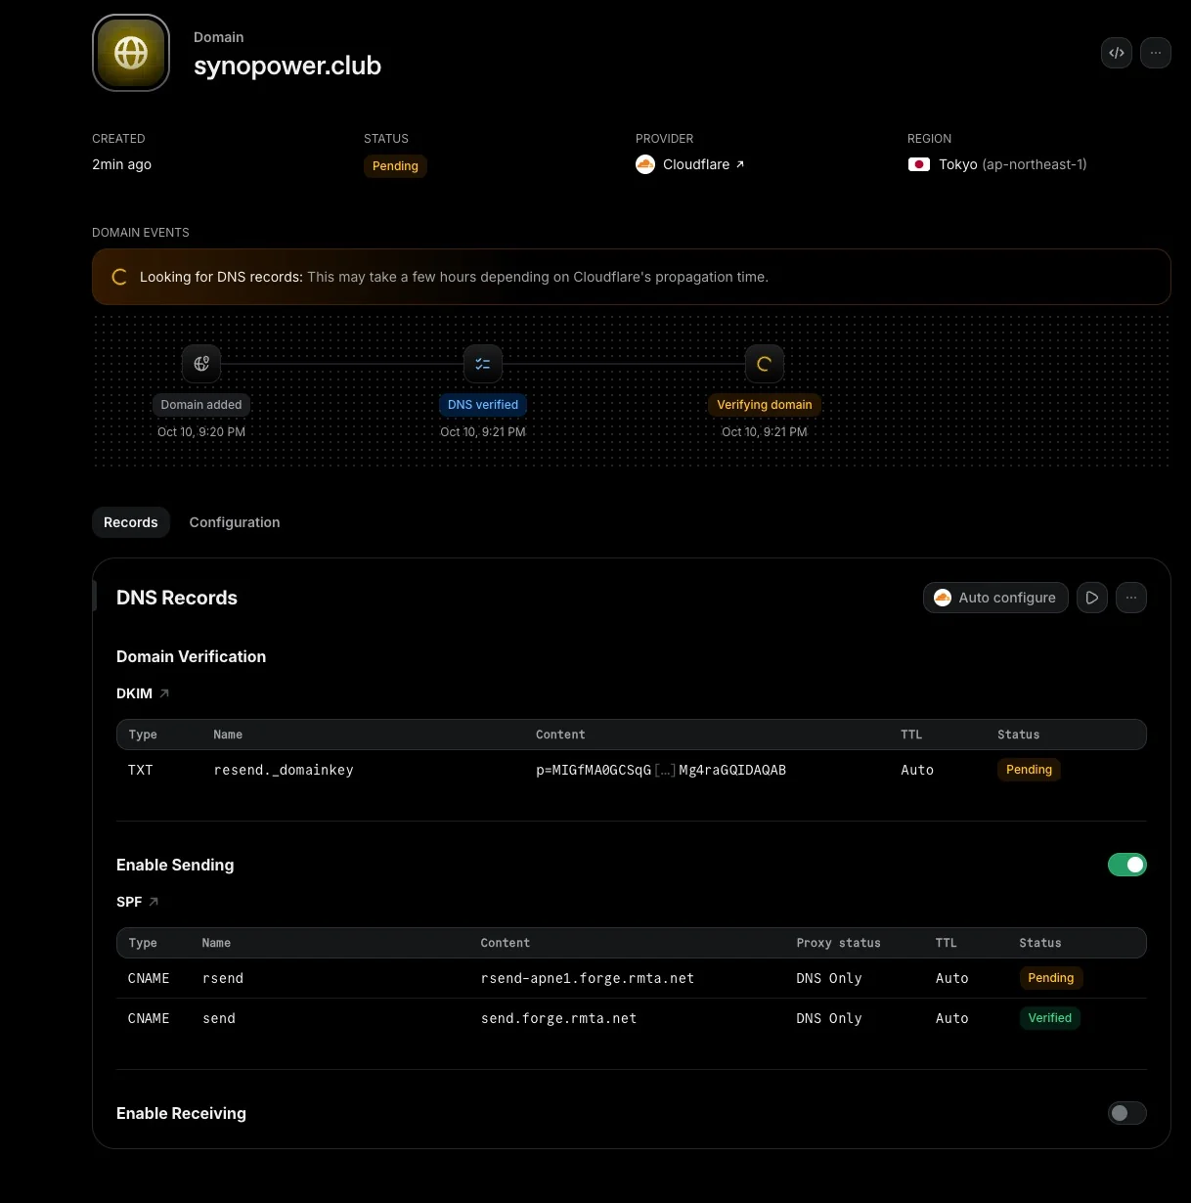
Task: Copy the send.forge.rmta.net content value
Action: 558,1018
